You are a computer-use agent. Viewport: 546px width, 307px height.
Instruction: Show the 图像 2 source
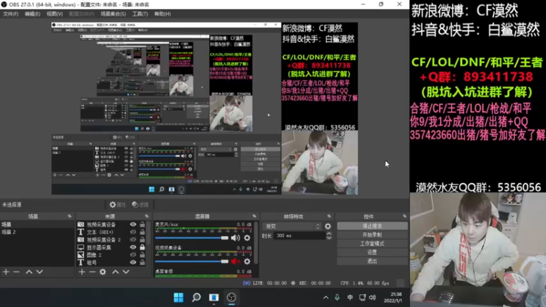(x=133, y=254)
